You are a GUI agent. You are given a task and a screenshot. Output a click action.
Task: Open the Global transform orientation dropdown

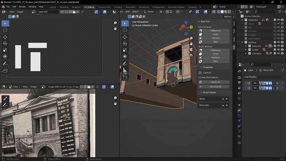pos(151,12)
